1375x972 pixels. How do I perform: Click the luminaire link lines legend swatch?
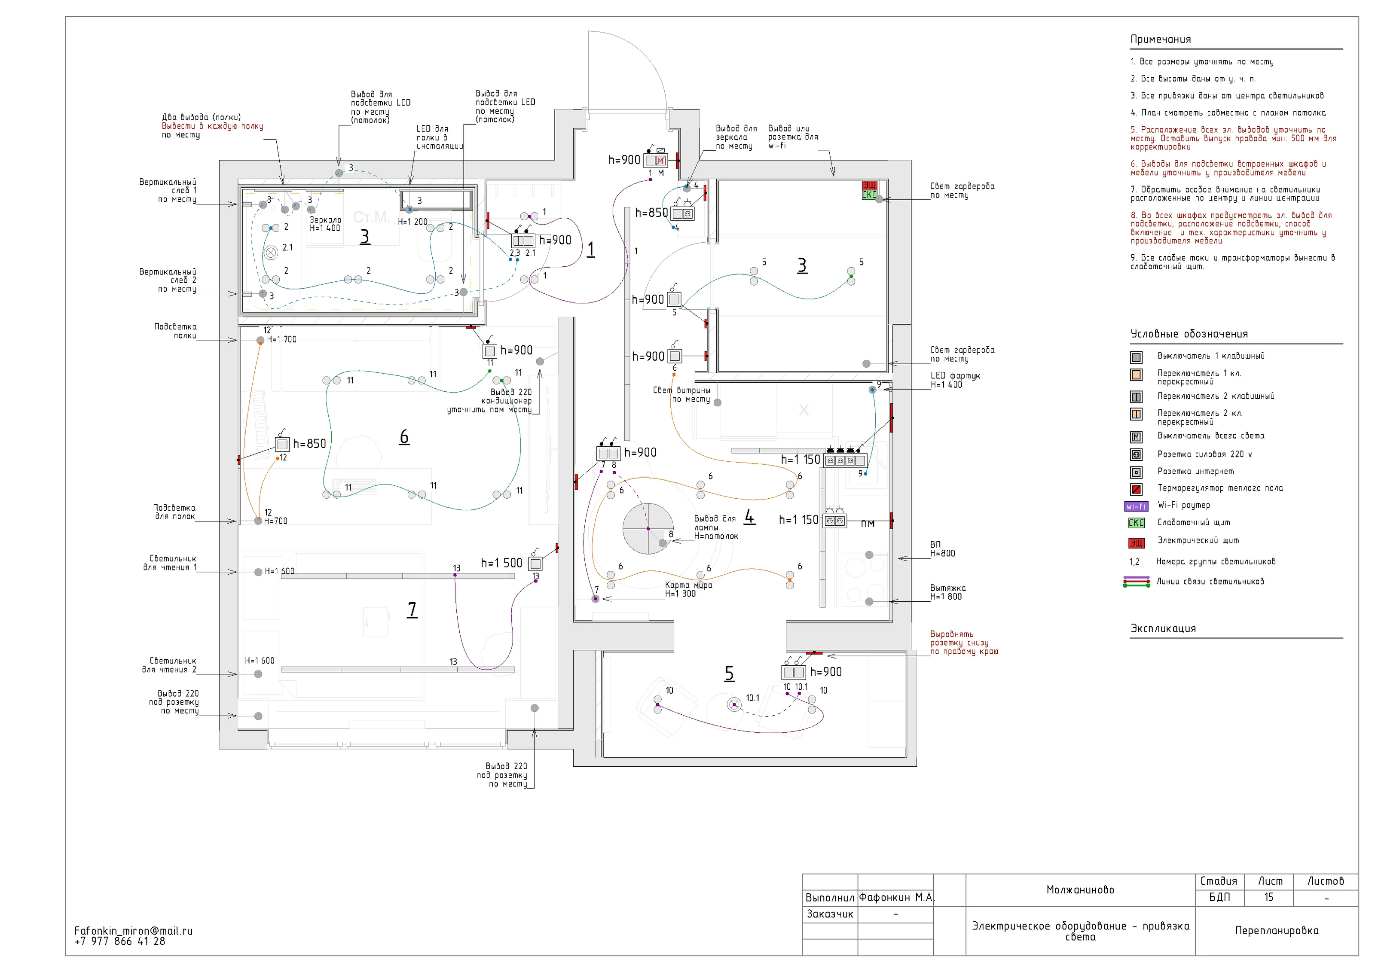click(1136, 582)
